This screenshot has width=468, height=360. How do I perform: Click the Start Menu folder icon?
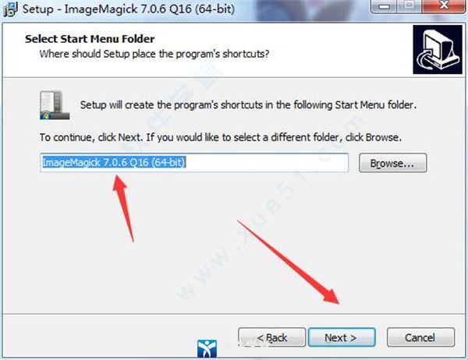pyautogui.click(x=55, y=105)
